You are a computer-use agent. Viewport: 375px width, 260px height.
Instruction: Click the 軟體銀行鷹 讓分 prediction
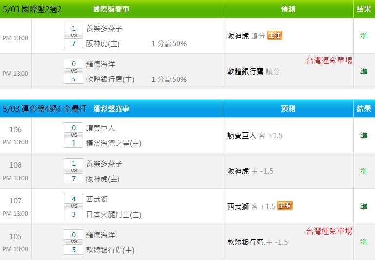pos(254,72)
